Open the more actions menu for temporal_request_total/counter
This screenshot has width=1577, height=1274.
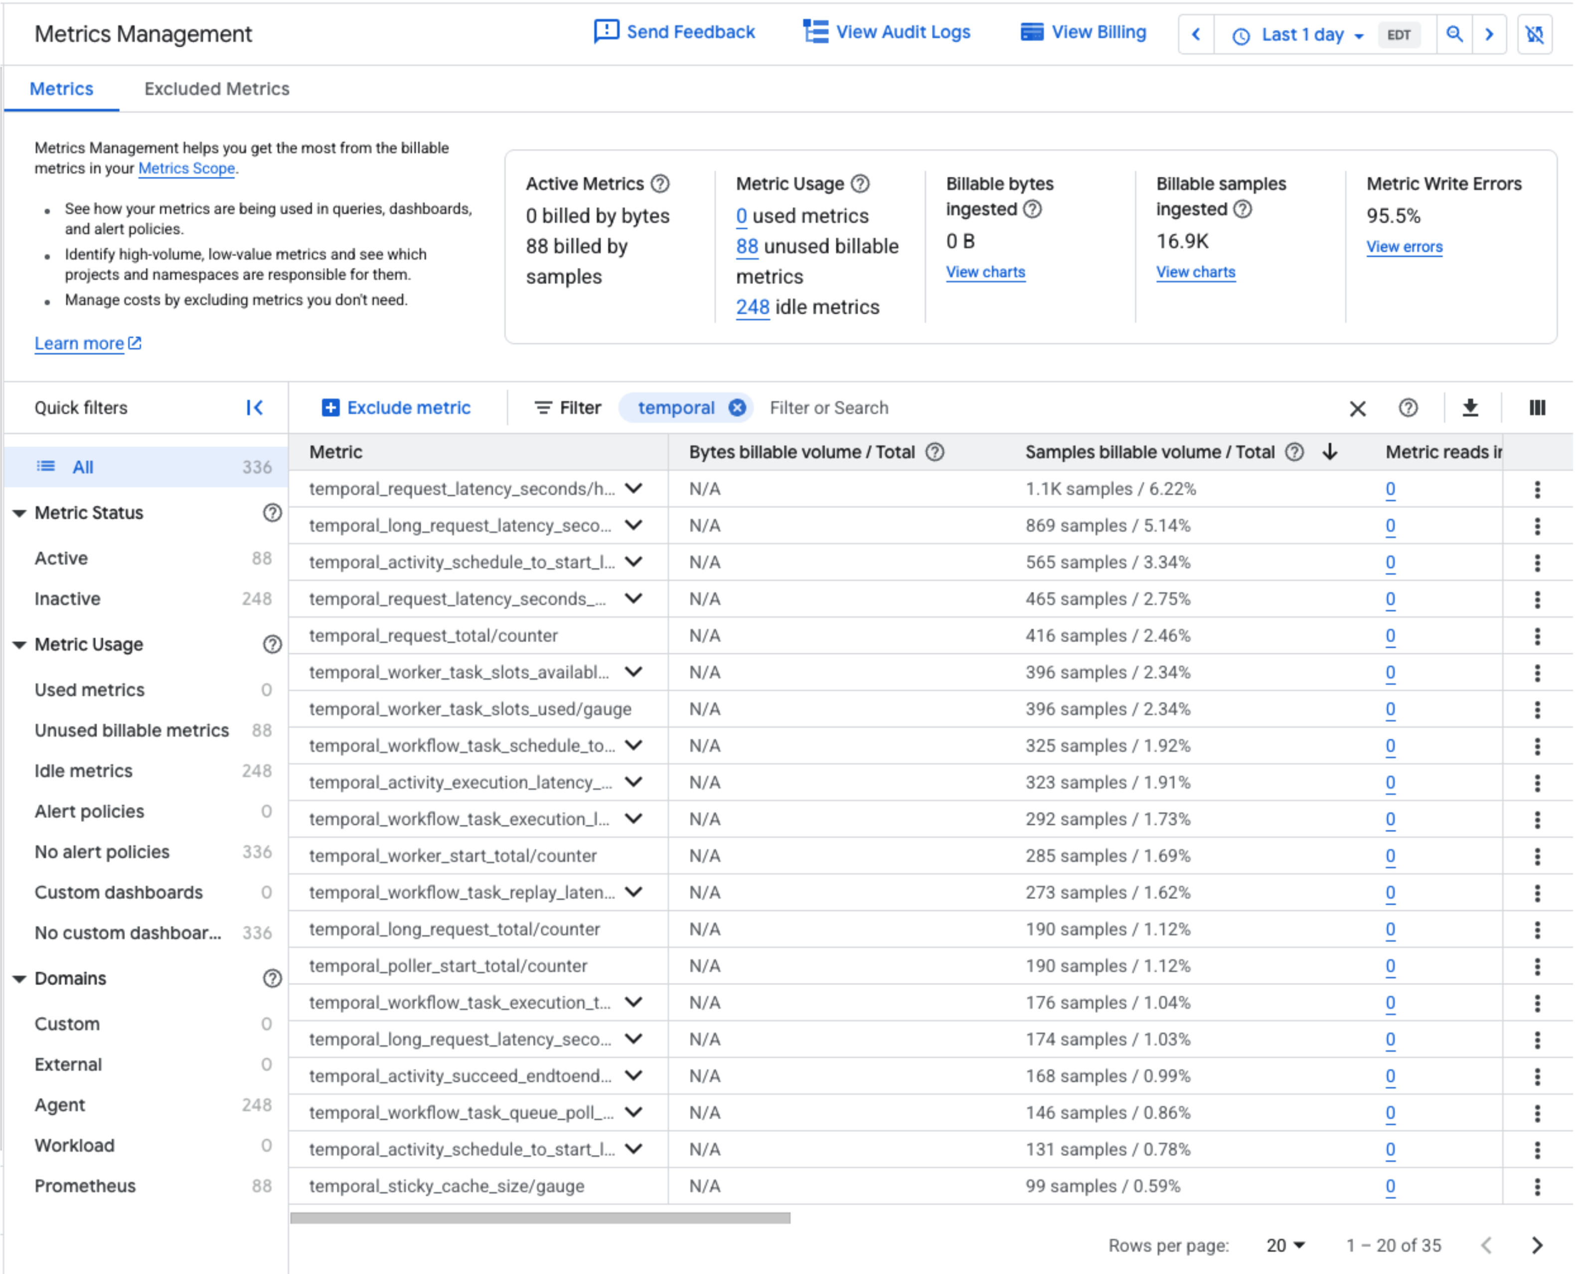click(x=1537, y=637)
